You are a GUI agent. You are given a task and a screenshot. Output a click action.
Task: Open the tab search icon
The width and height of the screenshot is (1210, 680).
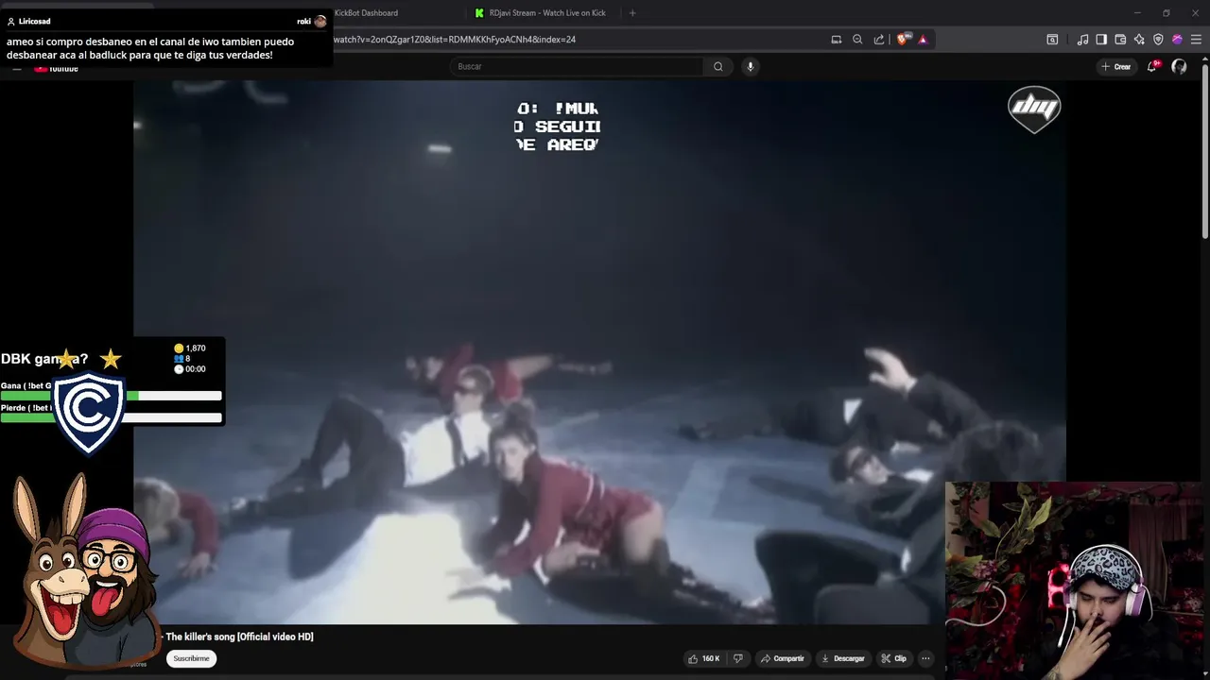coord(1052,40)
